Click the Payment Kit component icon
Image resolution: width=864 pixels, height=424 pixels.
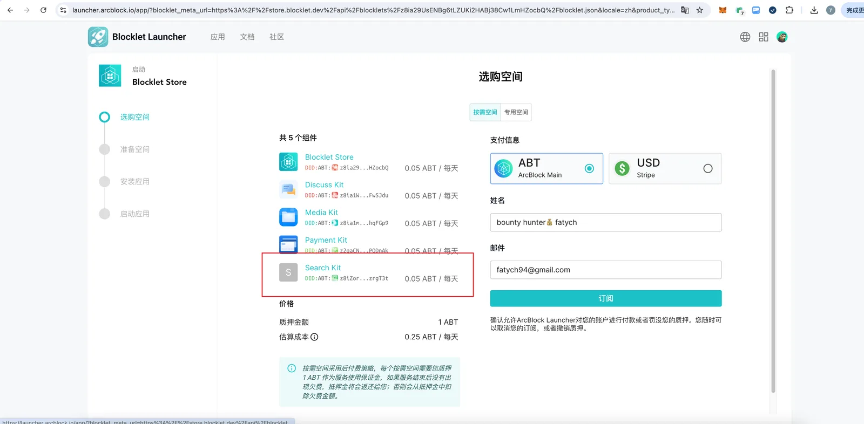click(x=288, y=244)
